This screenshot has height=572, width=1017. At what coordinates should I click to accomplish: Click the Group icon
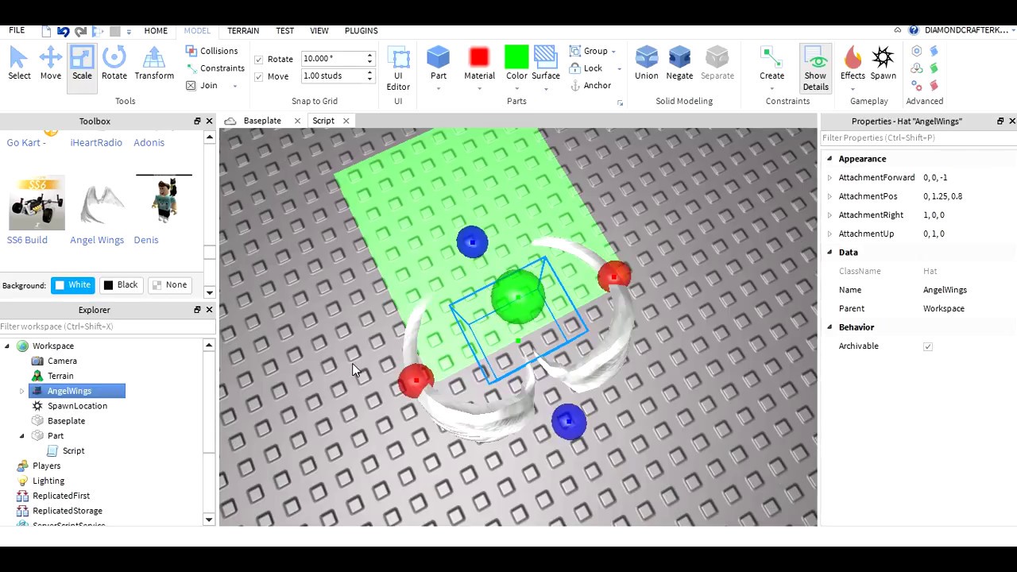[575, 51]
